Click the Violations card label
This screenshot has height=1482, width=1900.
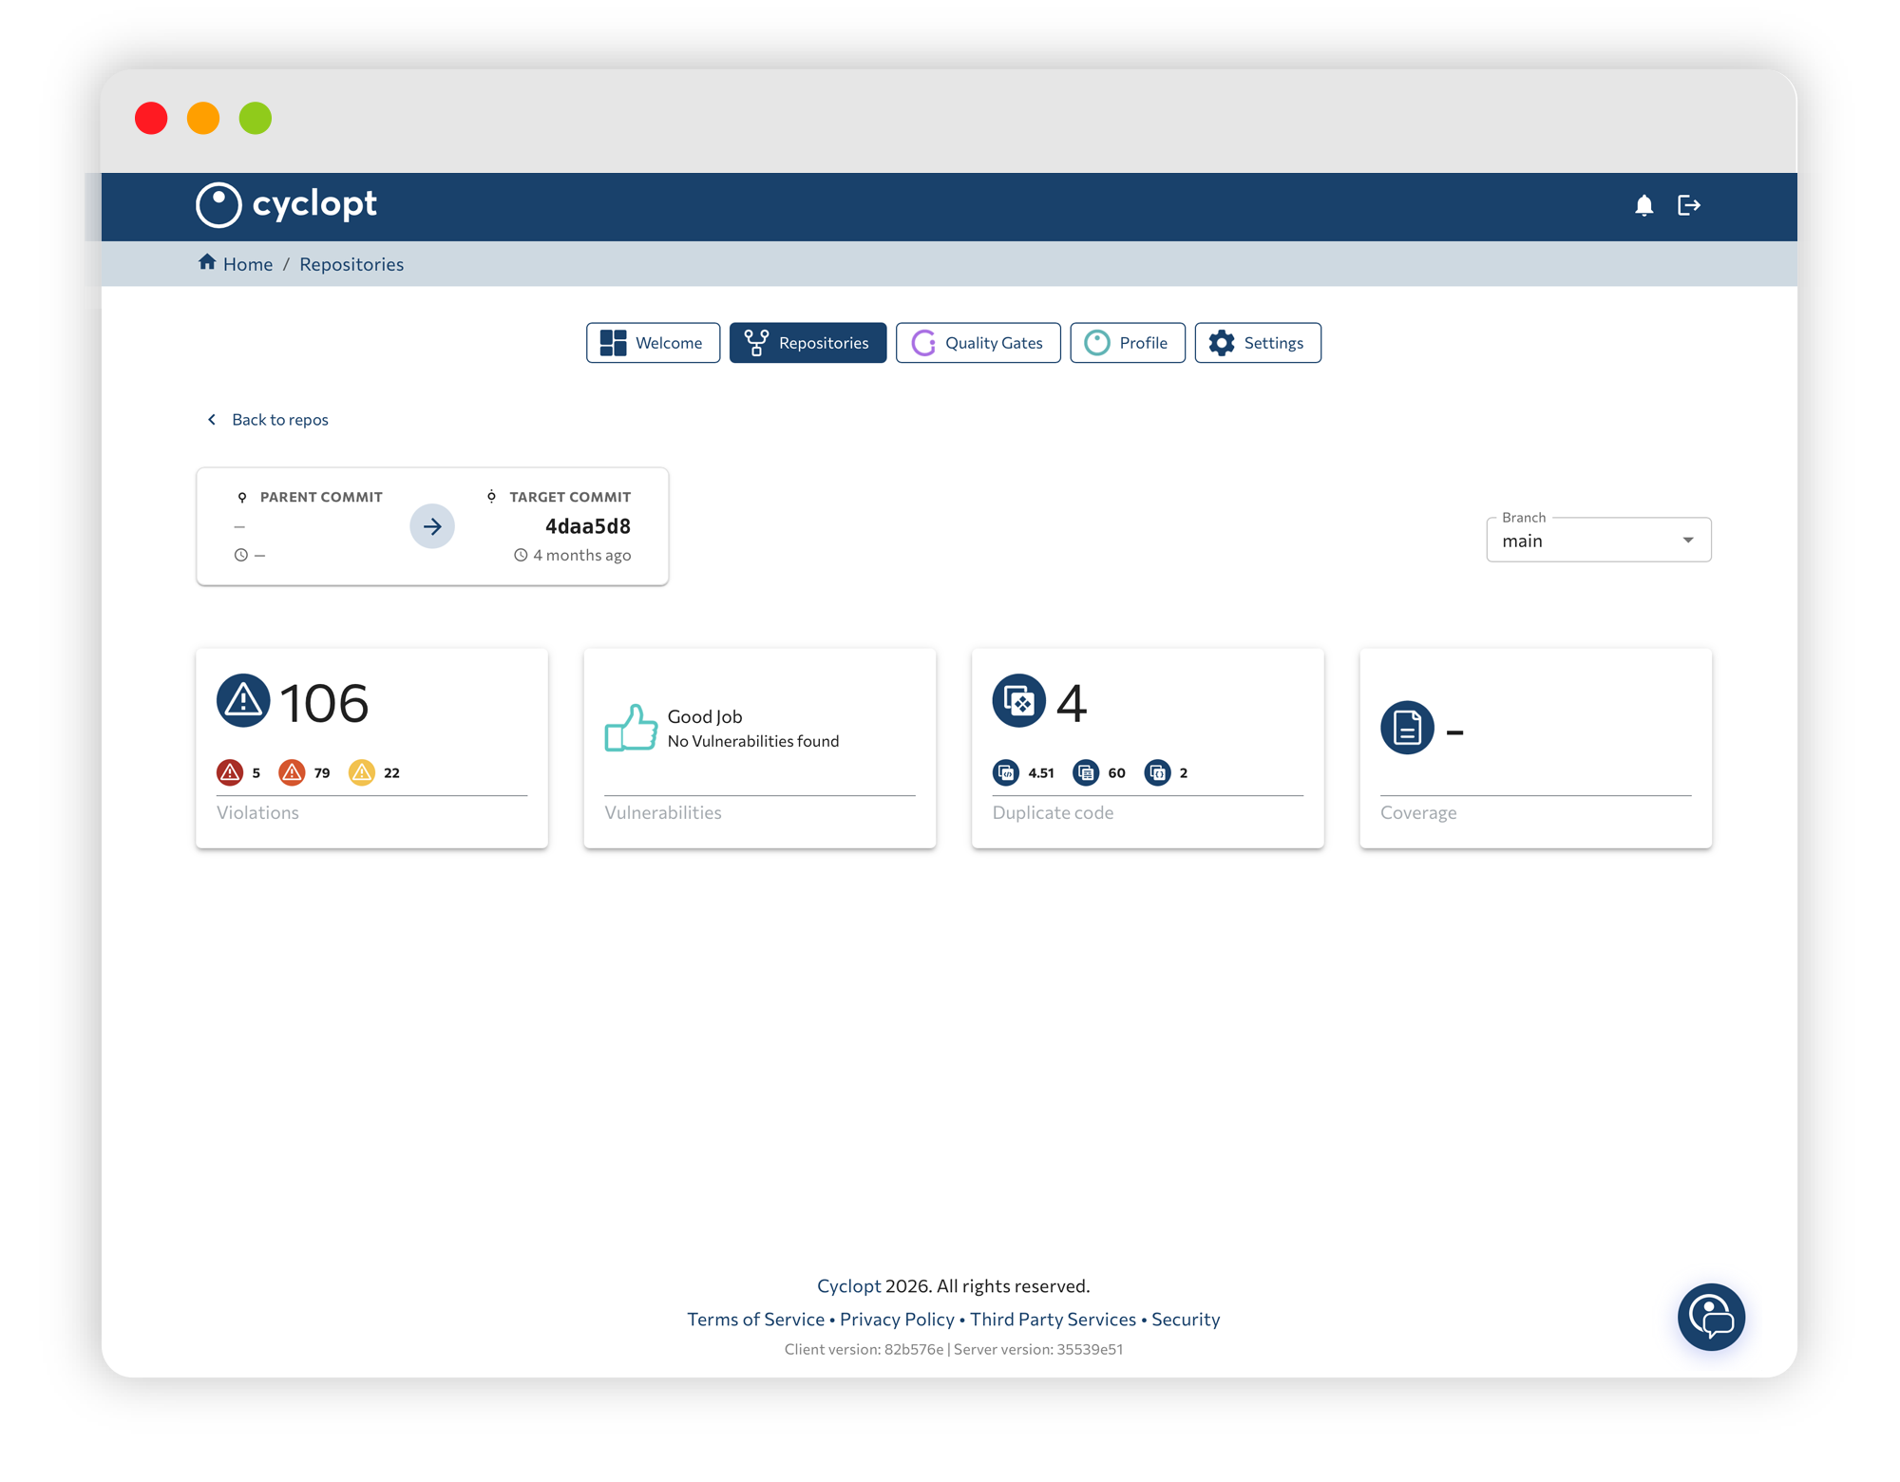click(x=257, y=812)
